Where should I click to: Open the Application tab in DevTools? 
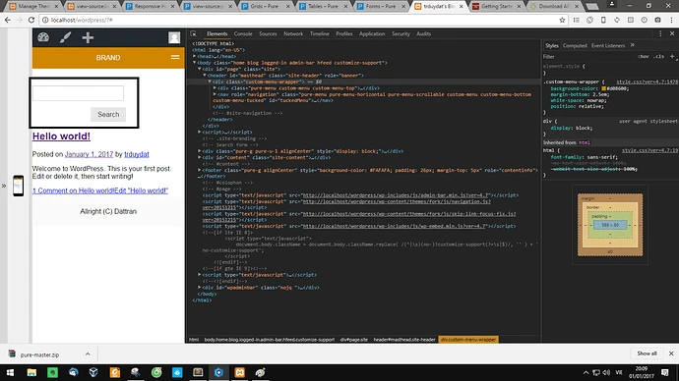pos(372,33)
